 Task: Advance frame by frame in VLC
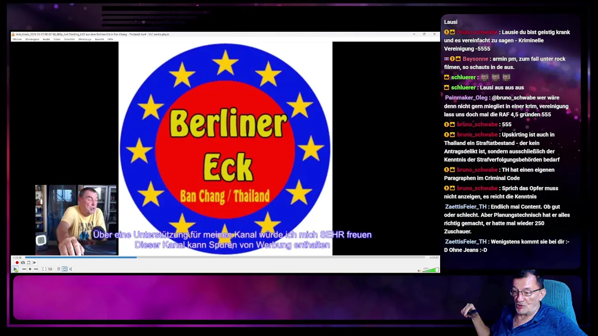tap(34, 263)
